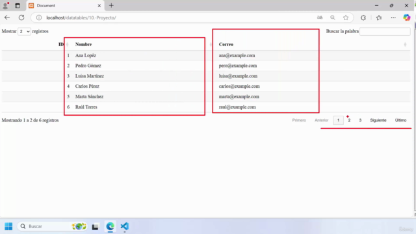
Task: Open the tab actions menu icon
Action: [18, 6]
